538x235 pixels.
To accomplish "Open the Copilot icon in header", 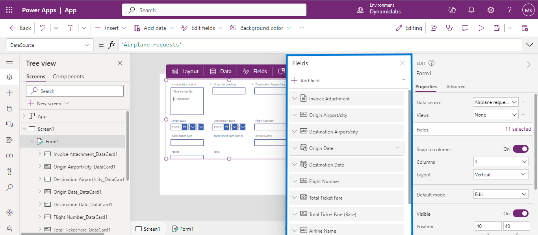I will point(452,10).
